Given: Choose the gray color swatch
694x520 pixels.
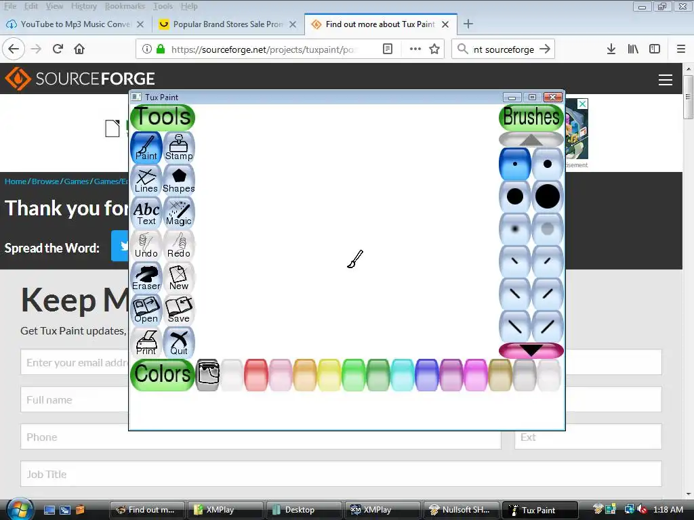Looking at the screenshot, I should pos(525,375).
